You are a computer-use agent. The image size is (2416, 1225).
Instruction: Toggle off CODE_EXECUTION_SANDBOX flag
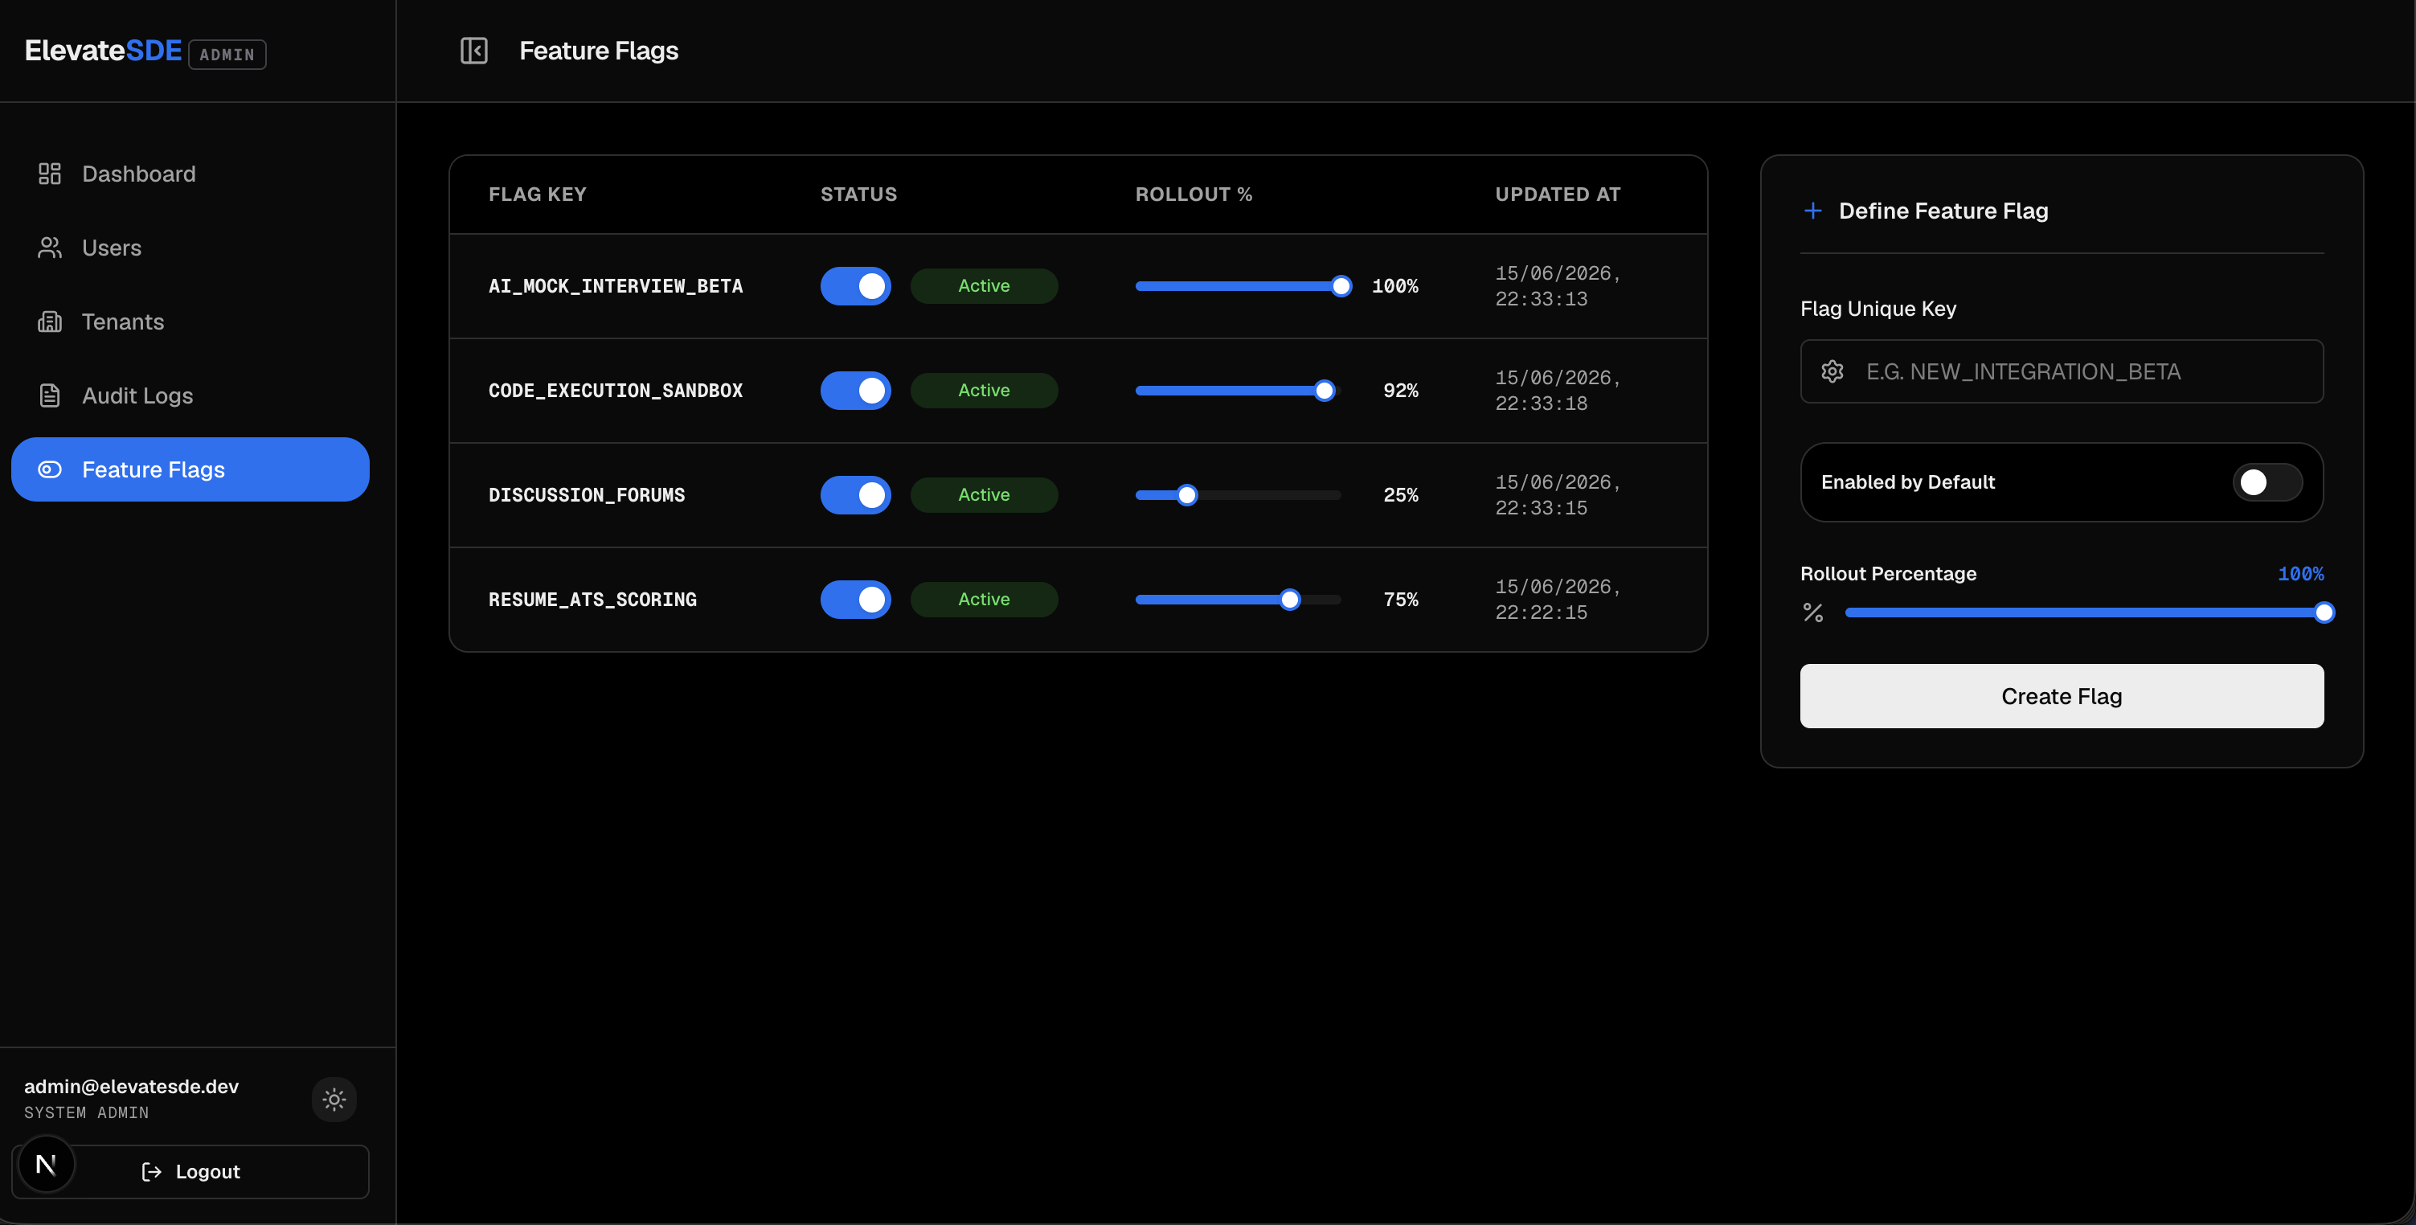pyautogui.click(x=855, y=390)
